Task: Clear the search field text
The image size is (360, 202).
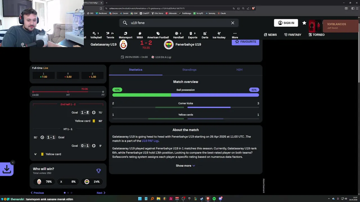Action: (233, 23)
